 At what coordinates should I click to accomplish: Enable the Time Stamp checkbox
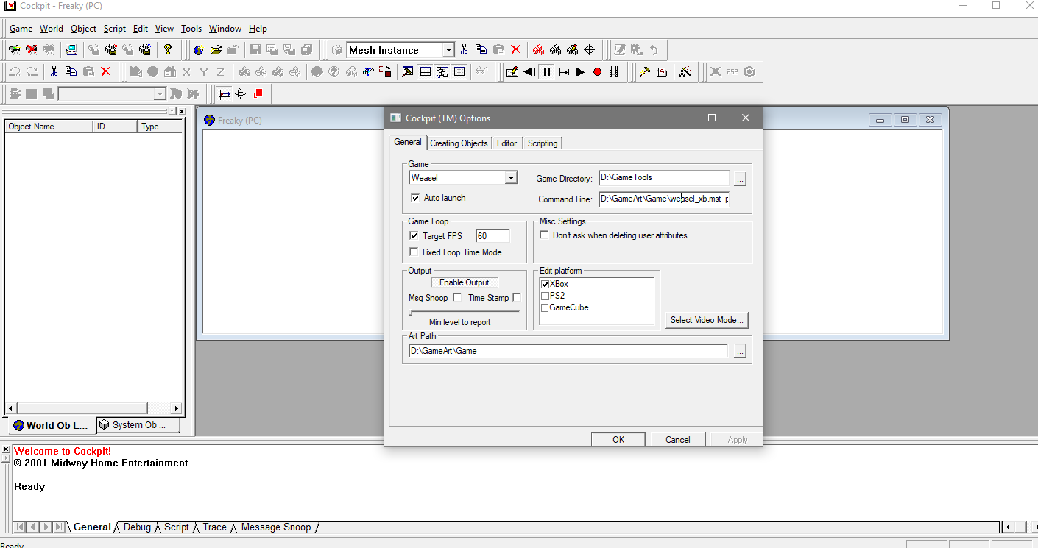(x=517, y=298)
